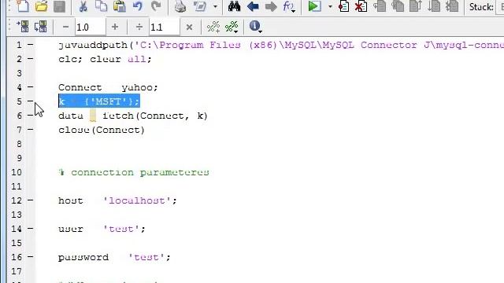504x283 pixels.
Task: Undo the last edit
Action: click(138, 6)
